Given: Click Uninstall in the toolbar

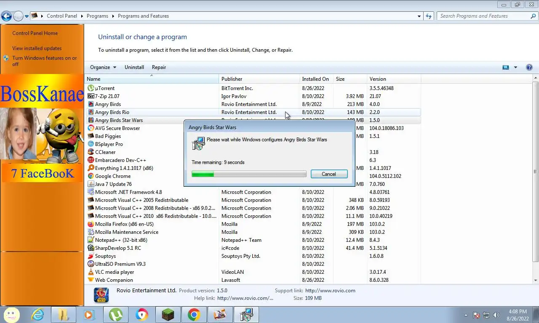Looking at the screenshot, I should click(134, 67).
